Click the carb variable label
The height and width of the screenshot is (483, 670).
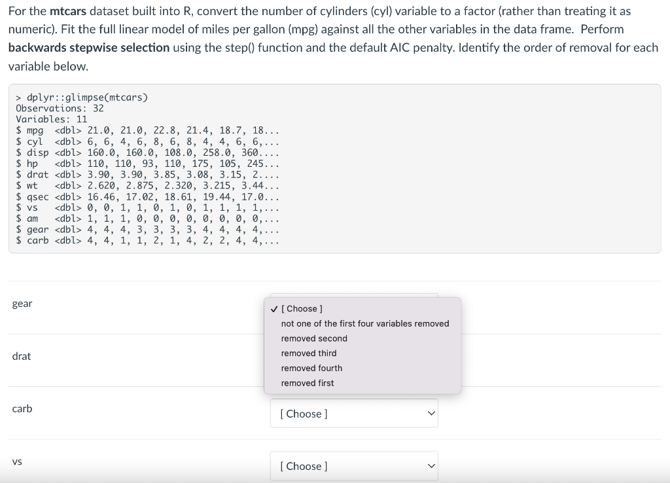coord(22,409)
